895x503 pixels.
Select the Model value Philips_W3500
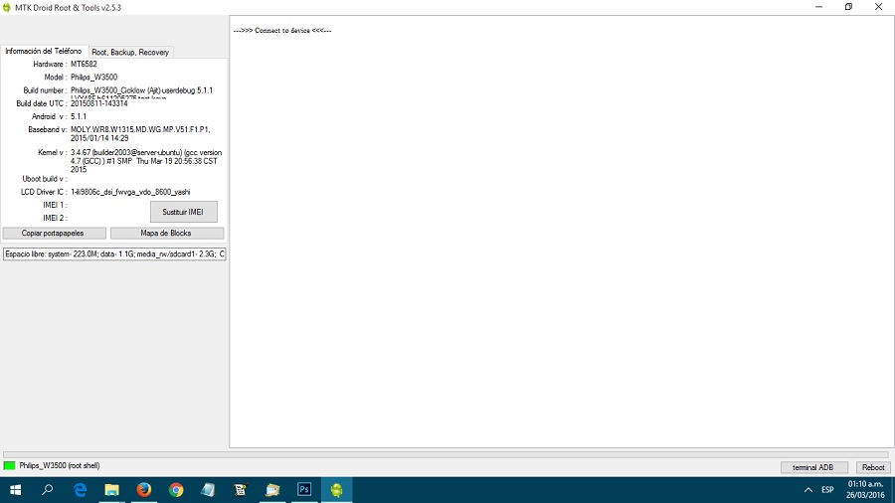pyautogui.click(x=94, y=77)
